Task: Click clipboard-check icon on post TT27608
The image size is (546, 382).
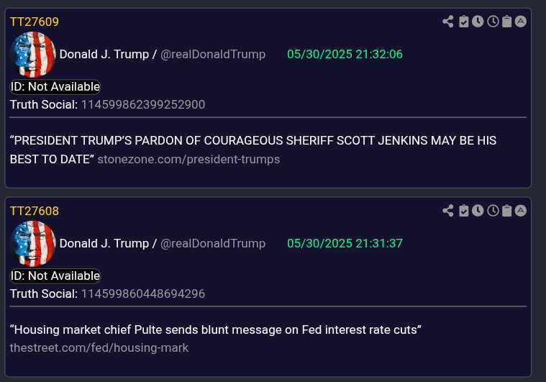Action: (x=463, y=211)
